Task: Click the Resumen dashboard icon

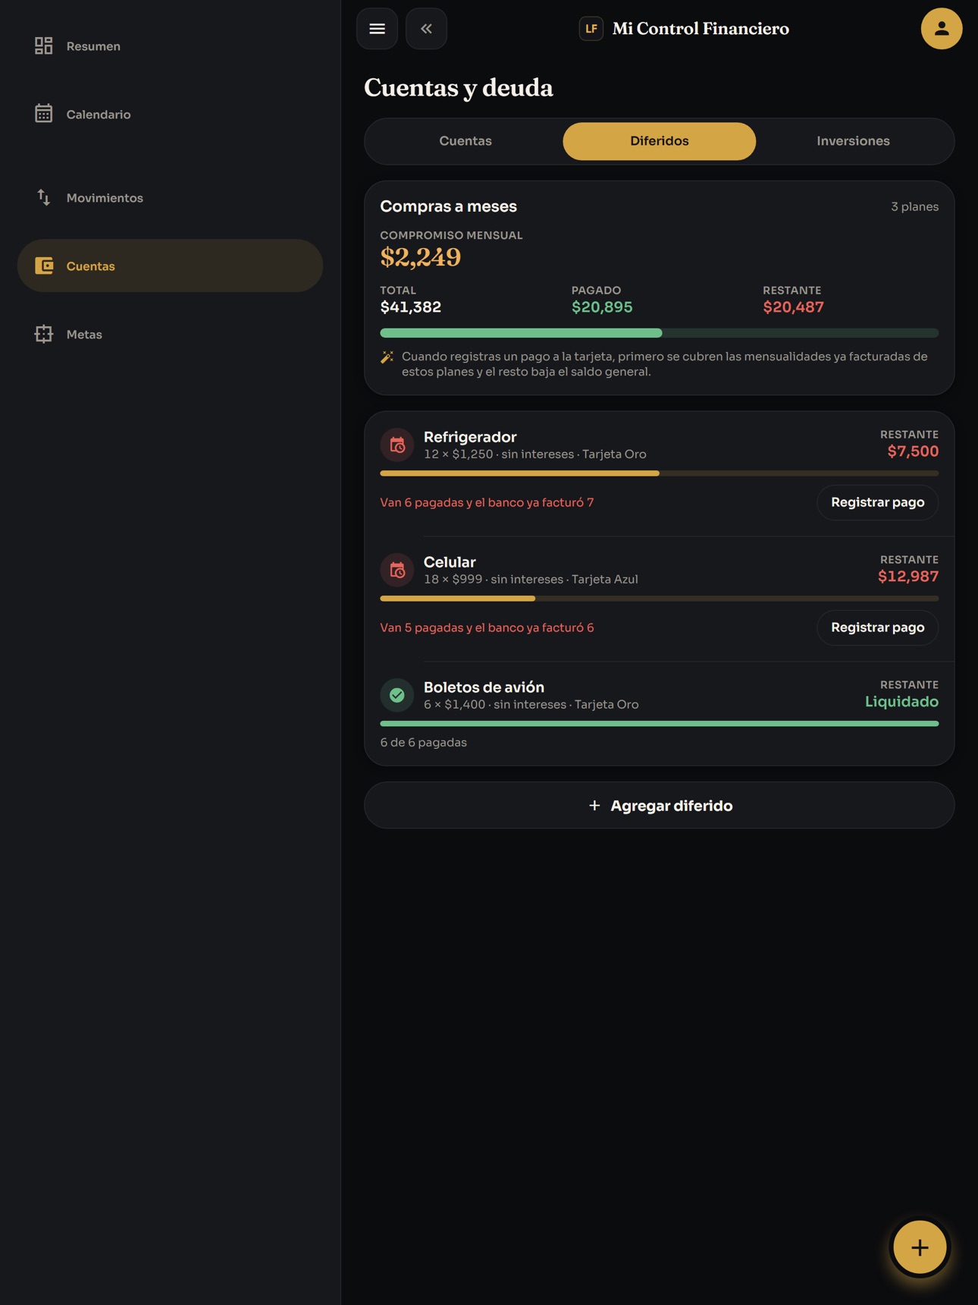Action: pos(44,46)
